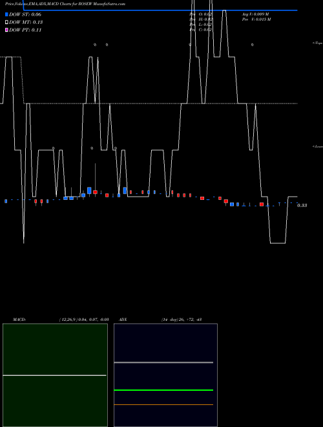Click the ADX panel heading
The image size is (323, 427).
pyautogui.click(x=123, y=320)
